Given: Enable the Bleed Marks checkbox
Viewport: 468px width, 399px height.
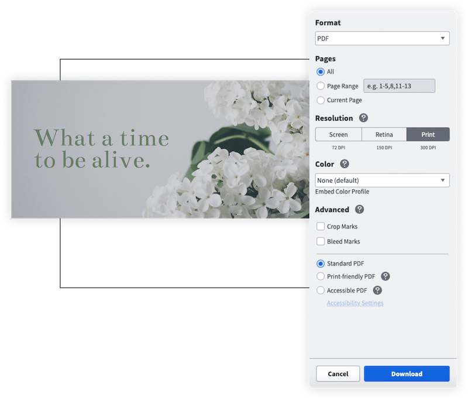Looking at the screenshot, I should tap(321, 241).
